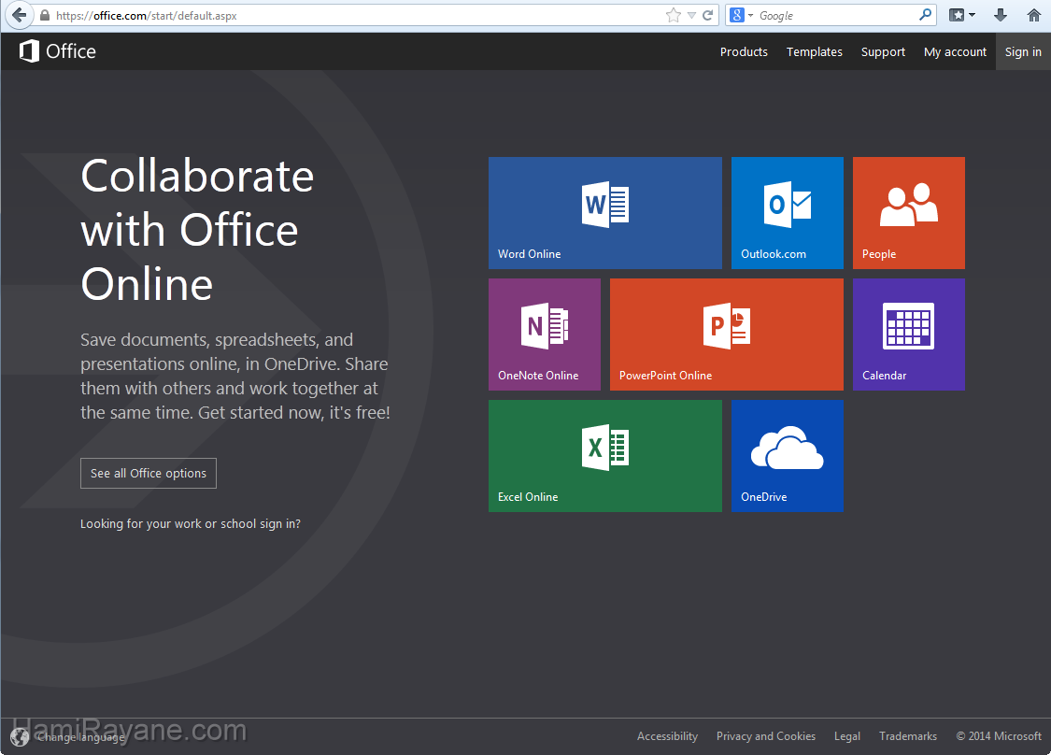Open the Privacy and Cookies link
Screen dimensions: 1051x755
click(x=765, y=736)
